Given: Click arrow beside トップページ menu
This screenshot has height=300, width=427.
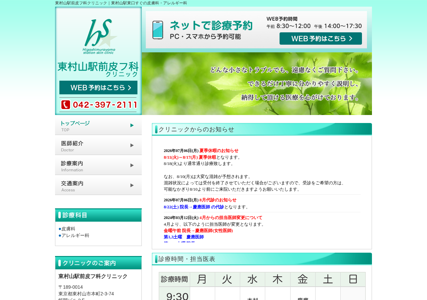Looking at the screenshot, I should [132, 125].
